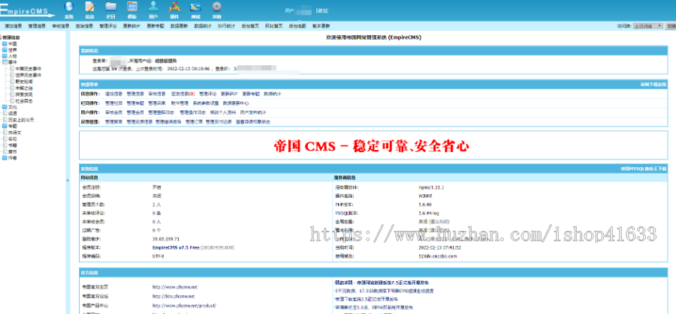
Task: Click the folder icon beside 作者
Action: [x=5, y=158]
